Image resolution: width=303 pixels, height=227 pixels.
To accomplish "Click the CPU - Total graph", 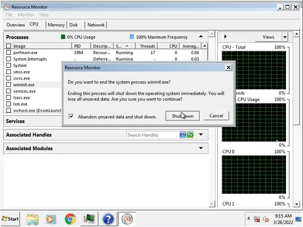I will point(254,70).
